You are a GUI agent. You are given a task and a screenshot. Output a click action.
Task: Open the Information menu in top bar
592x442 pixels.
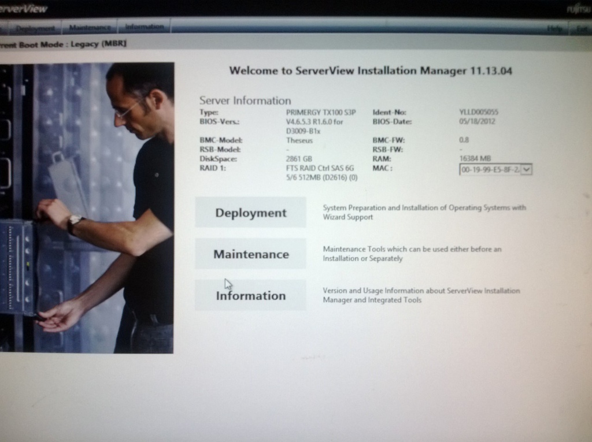144,27
